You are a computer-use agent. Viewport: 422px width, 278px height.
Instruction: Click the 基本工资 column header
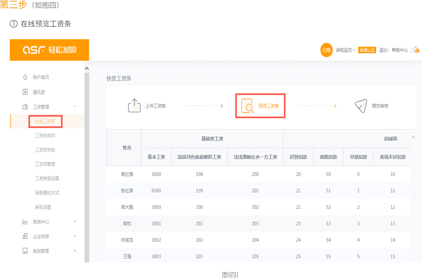coord(156,157)
